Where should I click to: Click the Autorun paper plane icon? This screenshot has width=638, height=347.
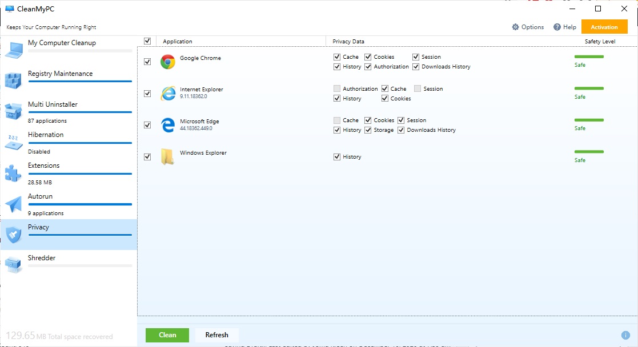[14, 204]
